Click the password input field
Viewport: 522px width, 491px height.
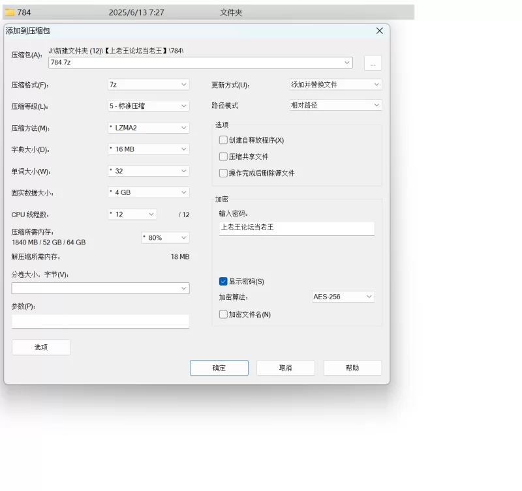297,228
